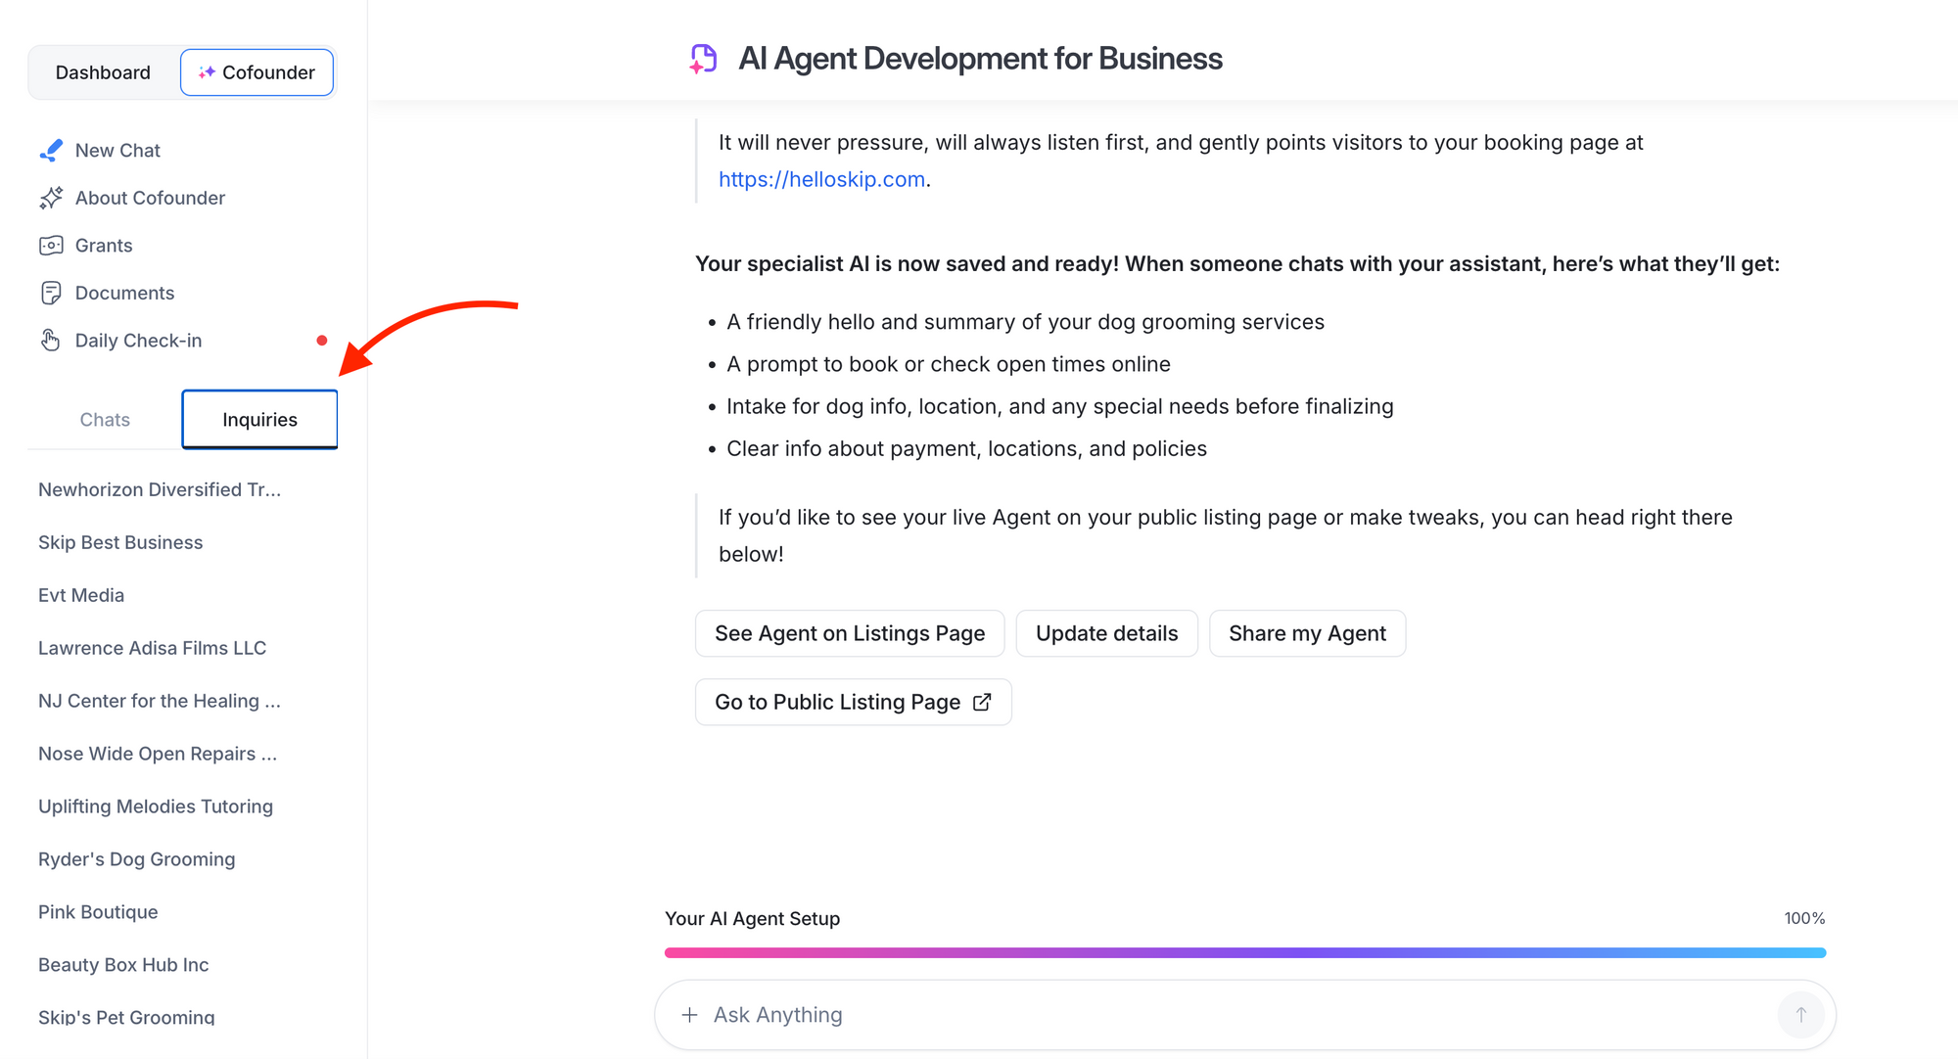This screenshot has height=1059, width=1958.
Task: Select the Inquiries tab
Action: 259,420
